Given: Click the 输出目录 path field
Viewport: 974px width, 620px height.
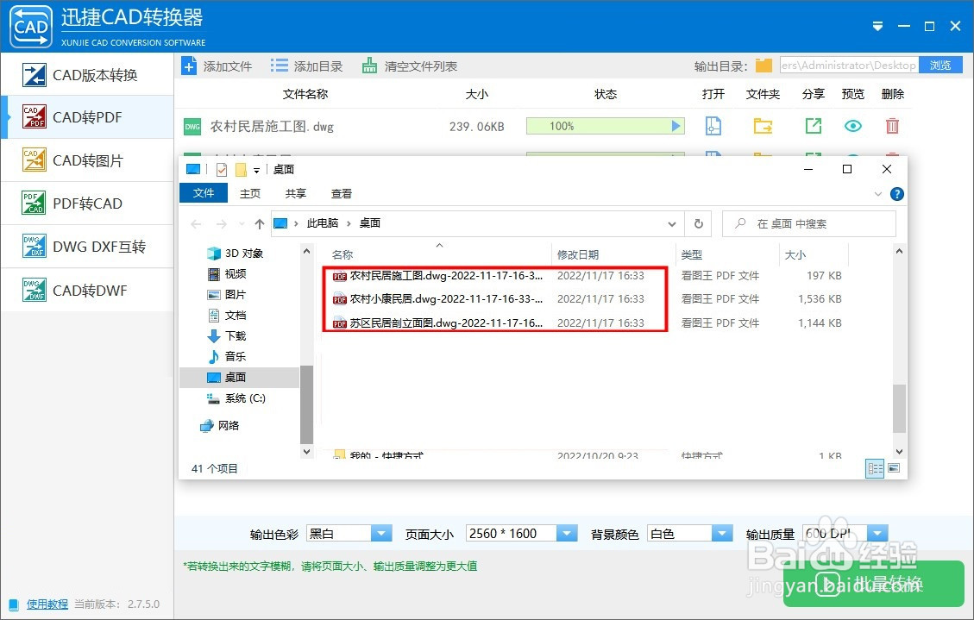Looking at the screenshot, I should [x=849, y=66].
